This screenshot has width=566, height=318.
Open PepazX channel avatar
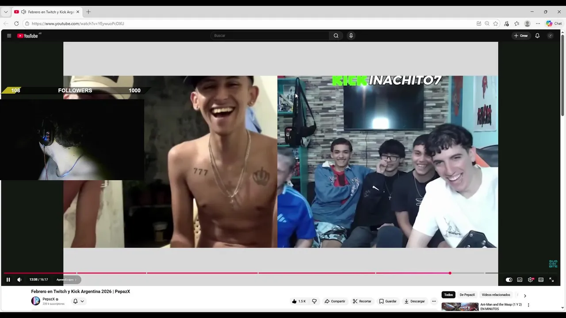pos(35,301)
